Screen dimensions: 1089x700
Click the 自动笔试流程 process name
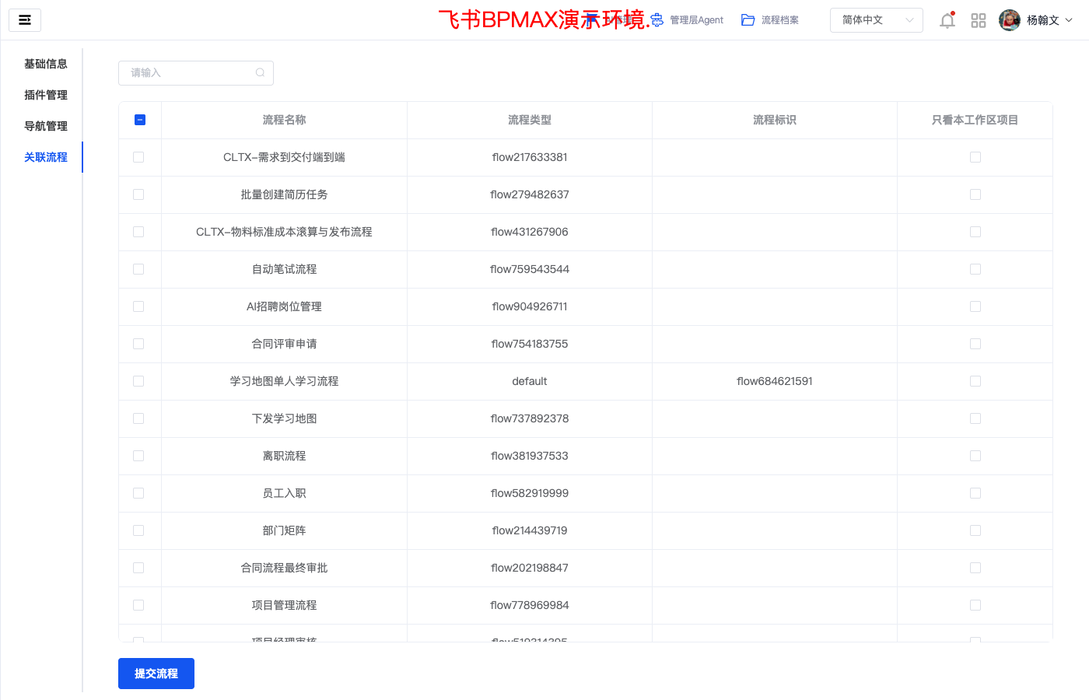coord(285,269)
